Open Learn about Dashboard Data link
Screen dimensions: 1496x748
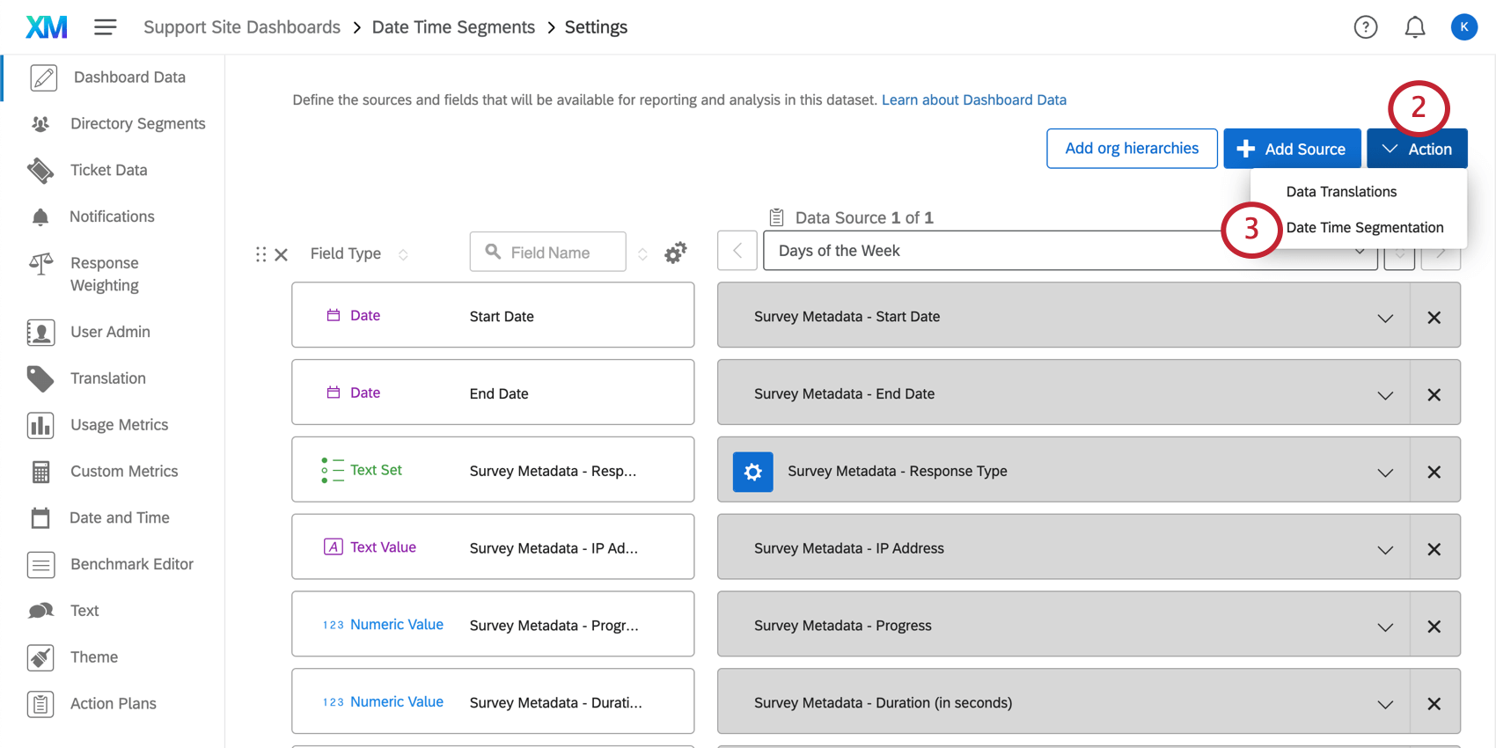click(973, 100)
